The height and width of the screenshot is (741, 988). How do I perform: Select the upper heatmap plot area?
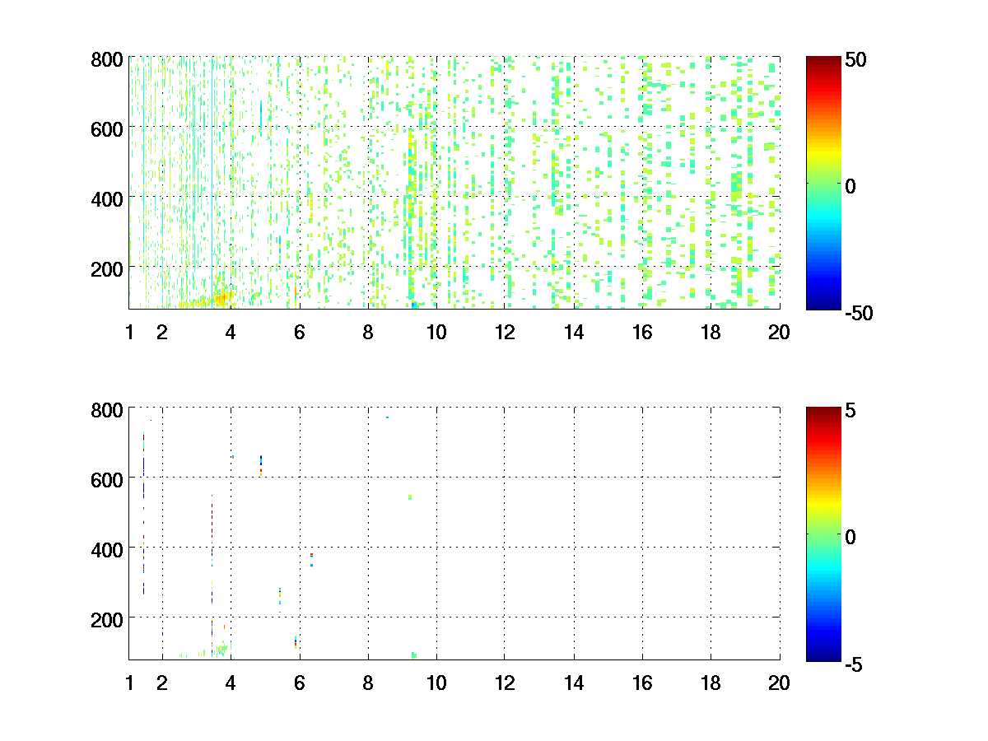click(x=454, y=183)
